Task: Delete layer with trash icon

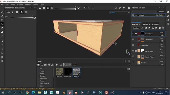Action: point(163,28)
